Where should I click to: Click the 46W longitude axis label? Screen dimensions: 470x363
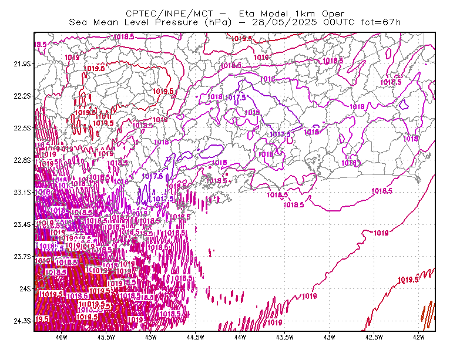pyautogui.click(x=62, y=337)
